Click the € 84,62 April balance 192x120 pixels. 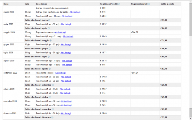point(164,28)
